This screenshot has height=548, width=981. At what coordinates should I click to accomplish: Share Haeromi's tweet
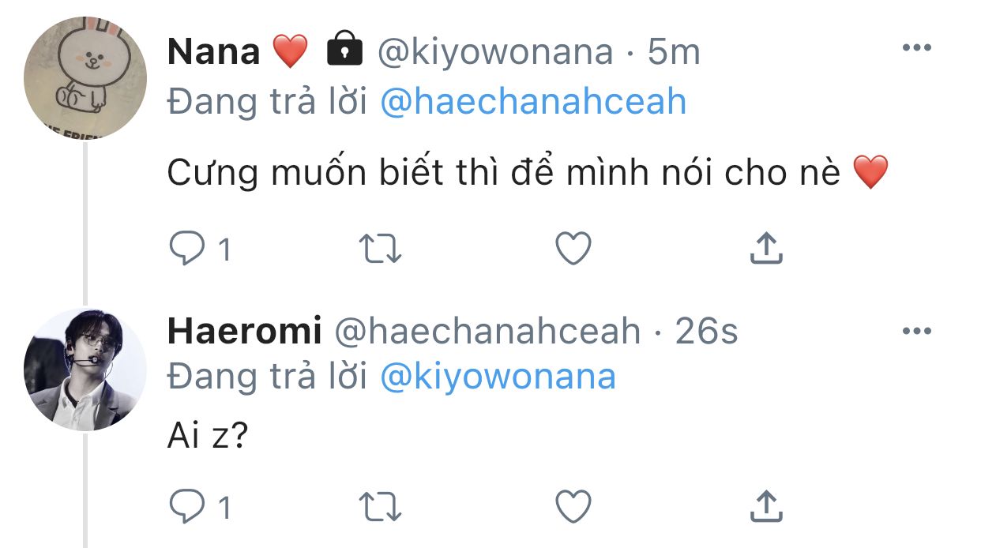[x=765, y=506]
